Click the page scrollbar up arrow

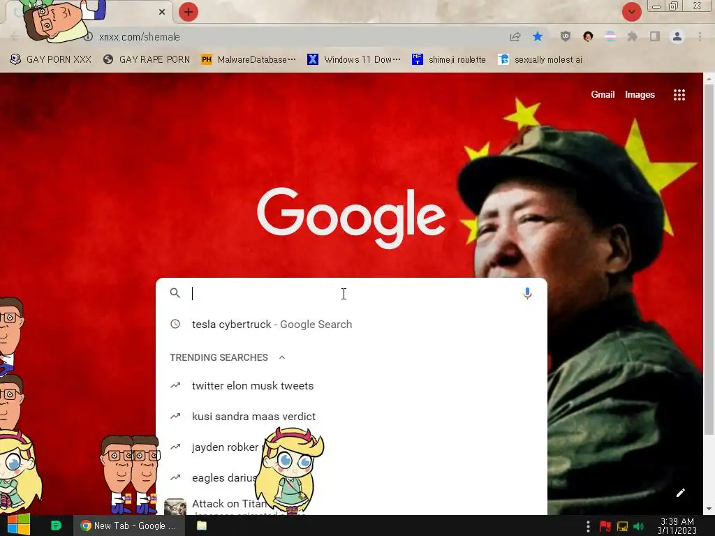tap(709, 78)
